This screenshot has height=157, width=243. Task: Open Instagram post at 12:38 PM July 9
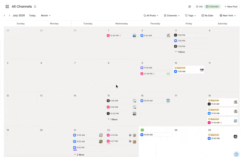155,74
